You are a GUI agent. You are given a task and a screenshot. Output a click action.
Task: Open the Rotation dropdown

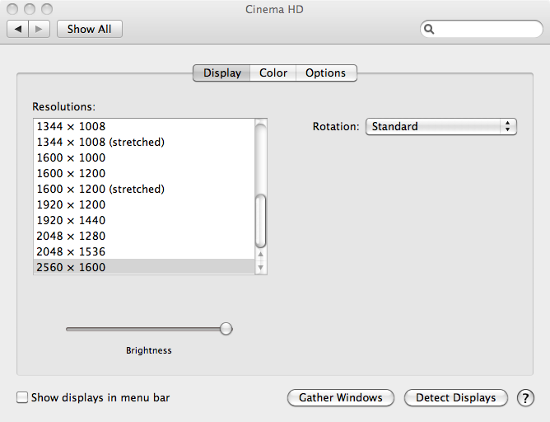click(x=441, y=126)
